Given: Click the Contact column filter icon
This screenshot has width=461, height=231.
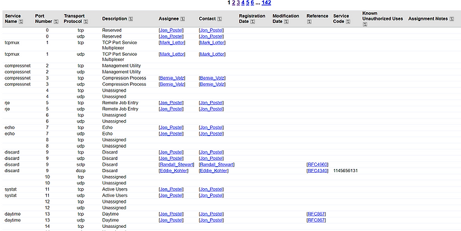Looking at the screenshot, I should pos(220,19).
